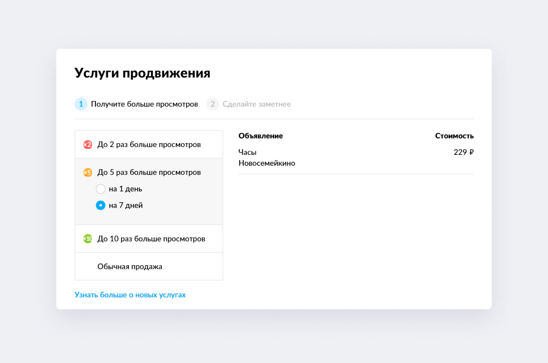Viewport: 548px width, 363px height.
Task: Open 'Узнать больше о новых услугах' link
Action: pyautogui.click(x=130, y=295)
